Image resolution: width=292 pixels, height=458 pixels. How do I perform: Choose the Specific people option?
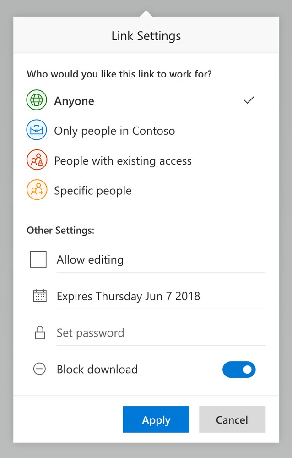coord(141,190)
